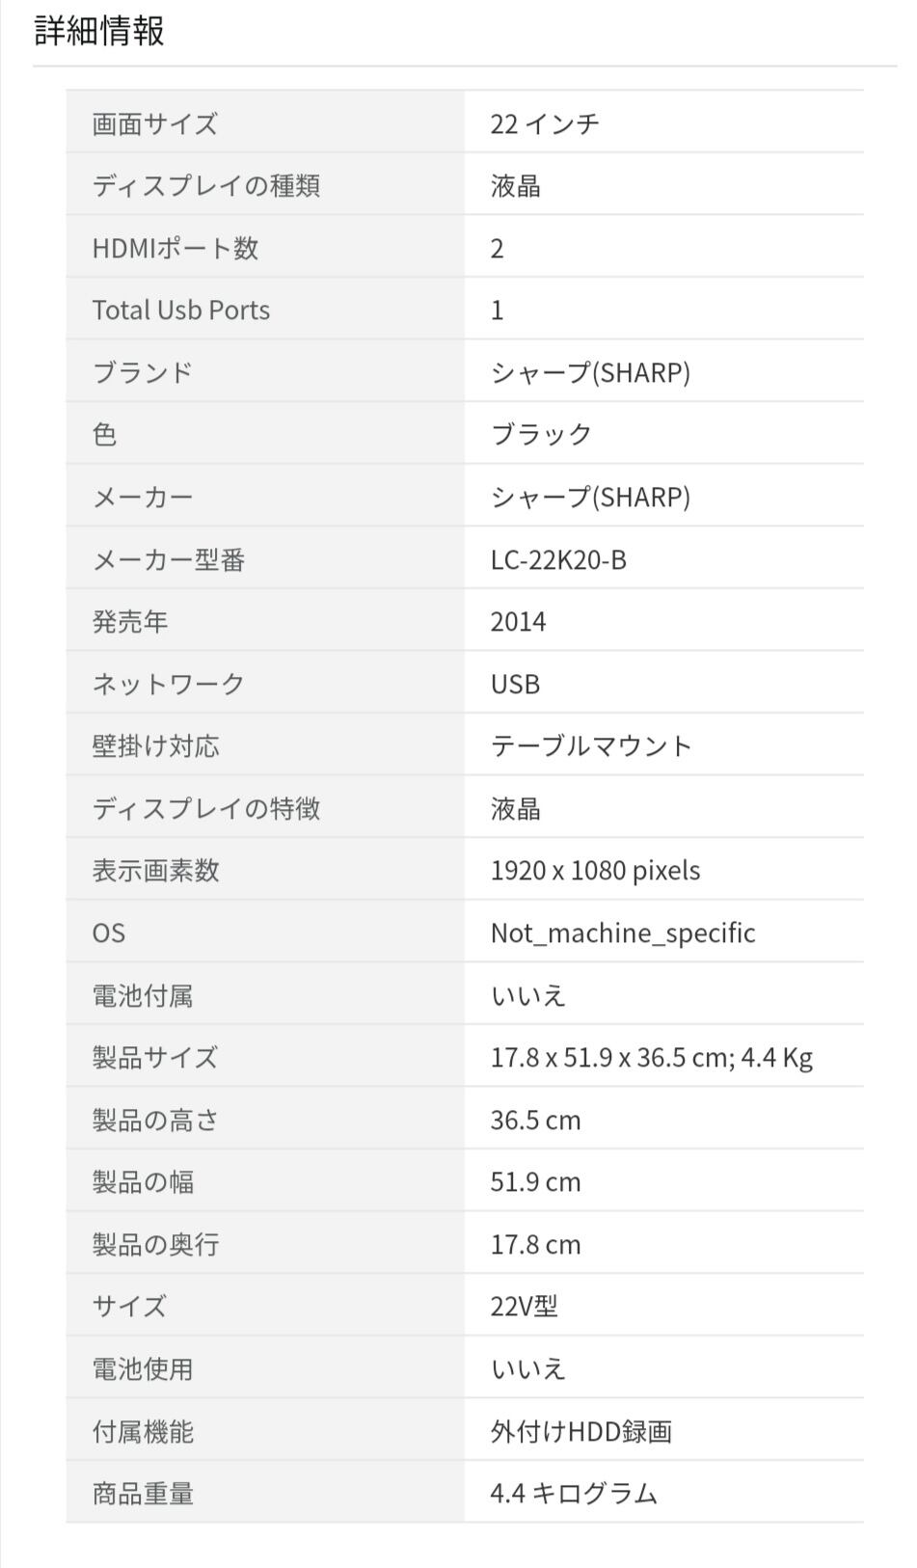Select the ブラック color value
Image resolution: width=917 pixels, height=1568 pixels.
click(541, 434)
